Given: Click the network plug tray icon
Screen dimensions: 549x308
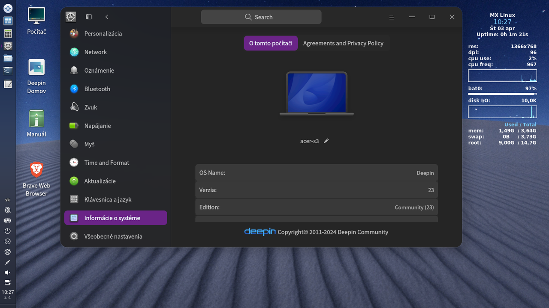Looking at the screenshot, I should pyautogui.click(x=8, y=262).
